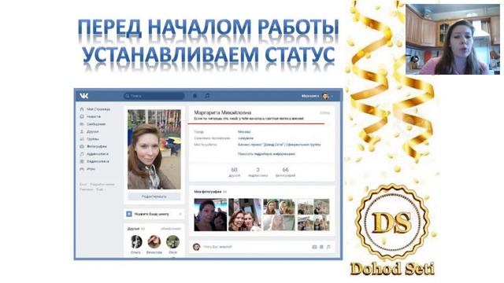Click the audio note icon beside Аудиозаписи
The height and width of the screenshot is (283, 504).
point(82,154)
